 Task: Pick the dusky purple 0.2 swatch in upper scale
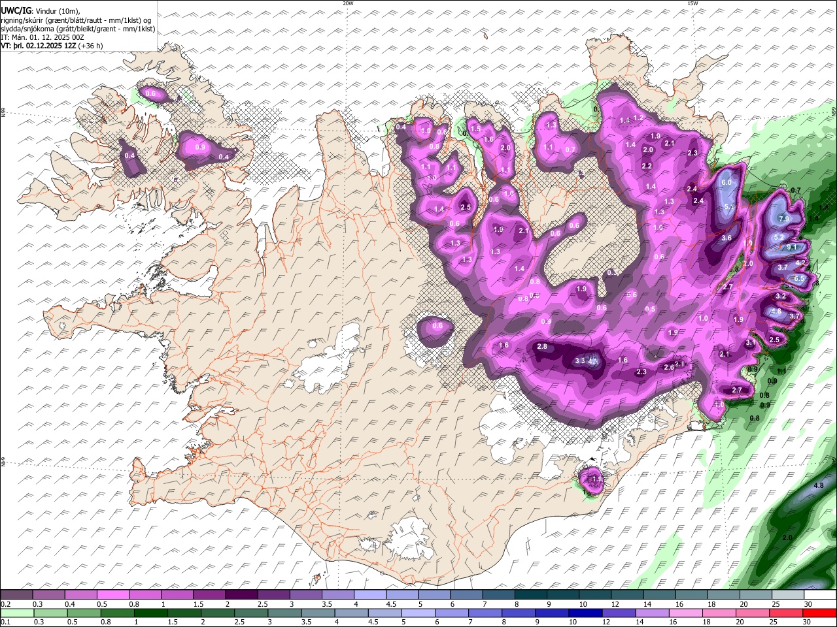click(16, 595)
